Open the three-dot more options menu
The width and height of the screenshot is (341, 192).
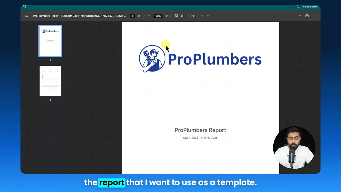coord(314,16)
